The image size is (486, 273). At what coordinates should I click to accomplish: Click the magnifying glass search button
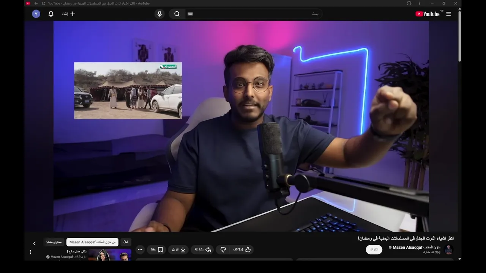coord(177,14)
